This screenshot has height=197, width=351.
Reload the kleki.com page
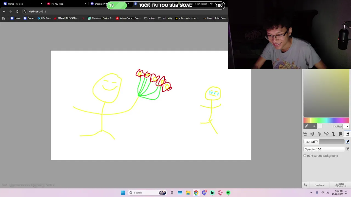(17, 11)
